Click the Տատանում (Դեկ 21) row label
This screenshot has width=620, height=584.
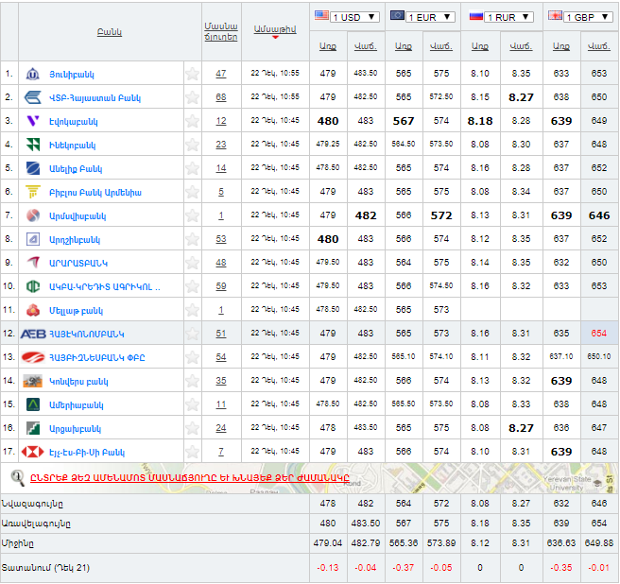[45, 568]
